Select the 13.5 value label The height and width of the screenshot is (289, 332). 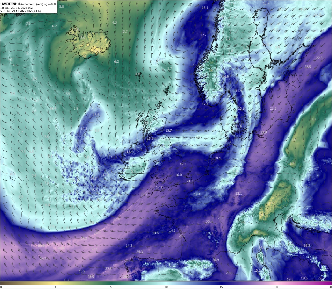96,115
